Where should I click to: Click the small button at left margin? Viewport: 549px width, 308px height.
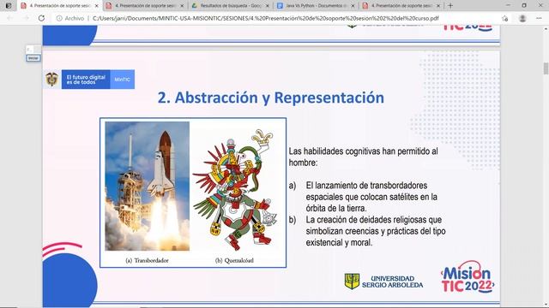click(x=33, y=58)
